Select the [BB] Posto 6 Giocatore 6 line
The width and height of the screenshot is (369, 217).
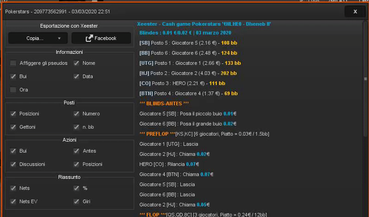click(188, 53)
